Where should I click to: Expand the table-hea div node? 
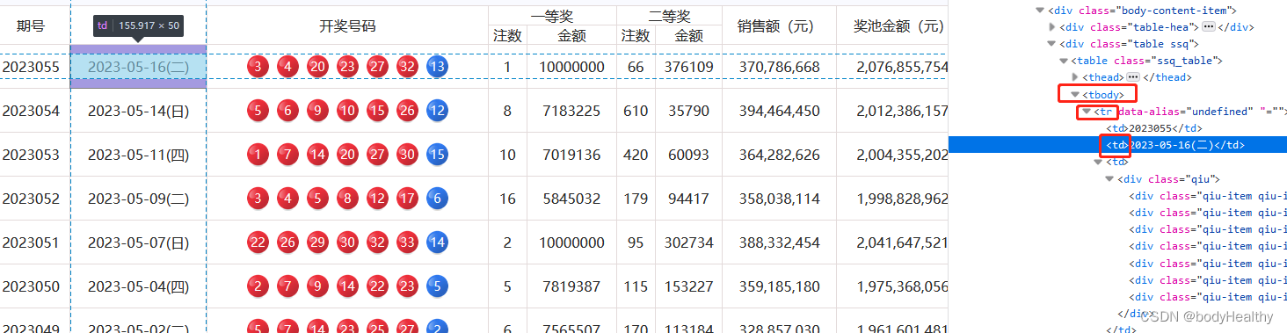point(1052,27)
